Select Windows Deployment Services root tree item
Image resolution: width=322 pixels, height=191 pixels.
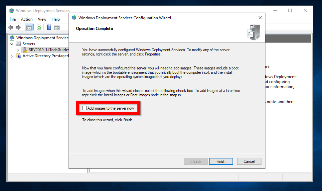(x=42, y=38)
